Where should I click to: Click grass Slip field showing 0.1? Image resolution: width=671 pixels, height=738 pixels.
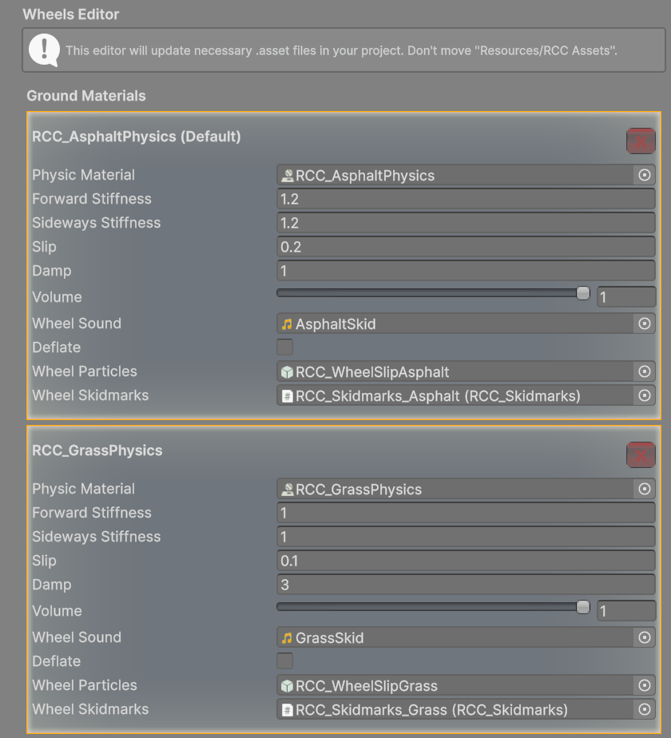466,561
